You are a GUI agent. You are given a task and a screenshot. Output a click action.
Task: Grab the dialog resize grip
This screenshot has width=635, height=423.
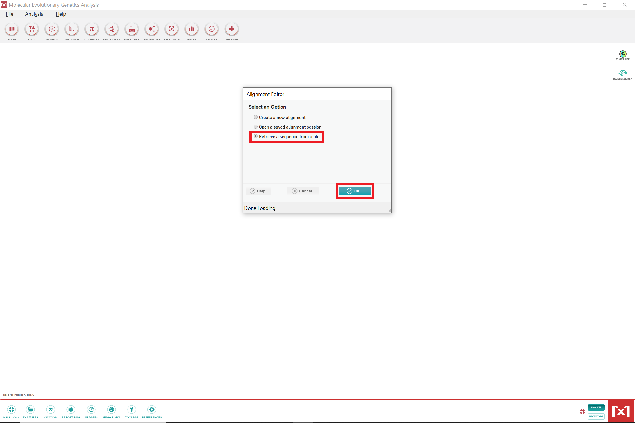click(389, 211)
